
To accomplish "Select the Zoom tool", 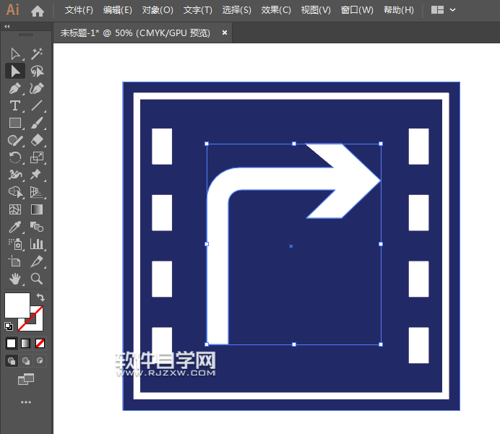I will pos(37,279).
